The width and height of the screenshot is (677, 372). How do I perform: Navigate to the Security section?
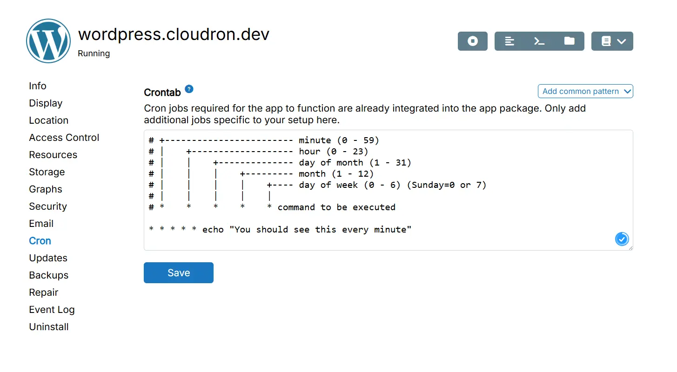48,206
